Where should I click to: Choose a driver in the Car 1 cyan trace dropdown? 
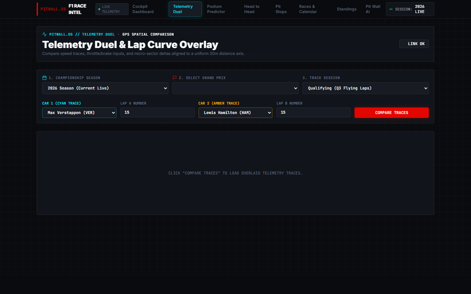click(79, 113)
